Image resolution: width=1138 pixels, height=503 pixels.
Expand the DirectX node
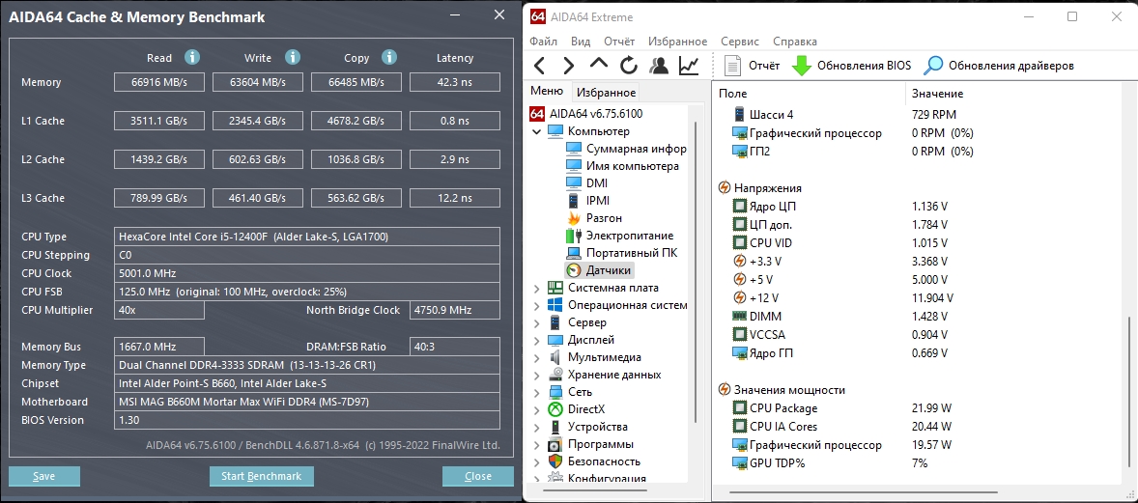(x=536, y=410)
